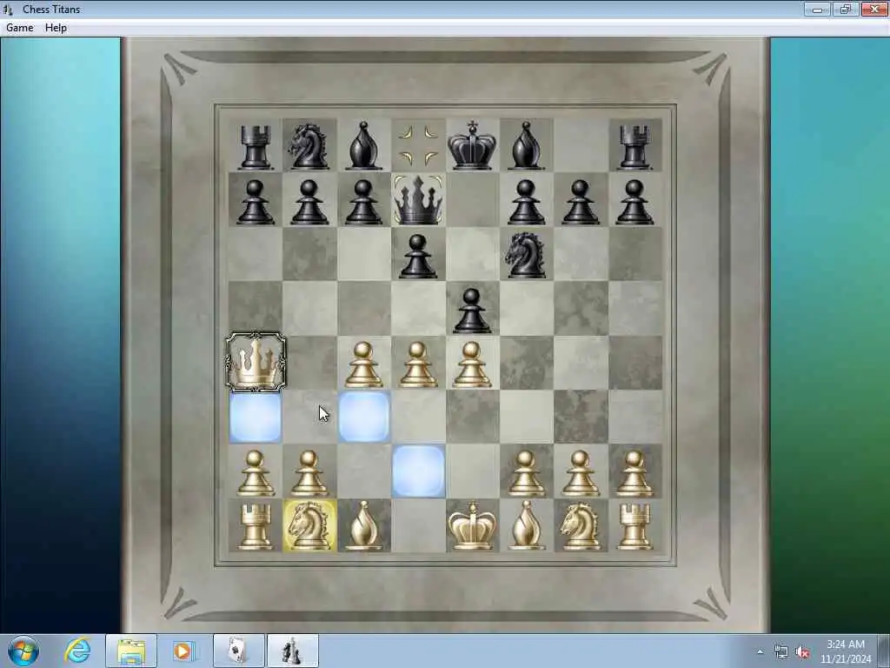The height and width of the screenshot is (668, 890).
Task: Click the white knight on g1
Action: tap(580, 527)
